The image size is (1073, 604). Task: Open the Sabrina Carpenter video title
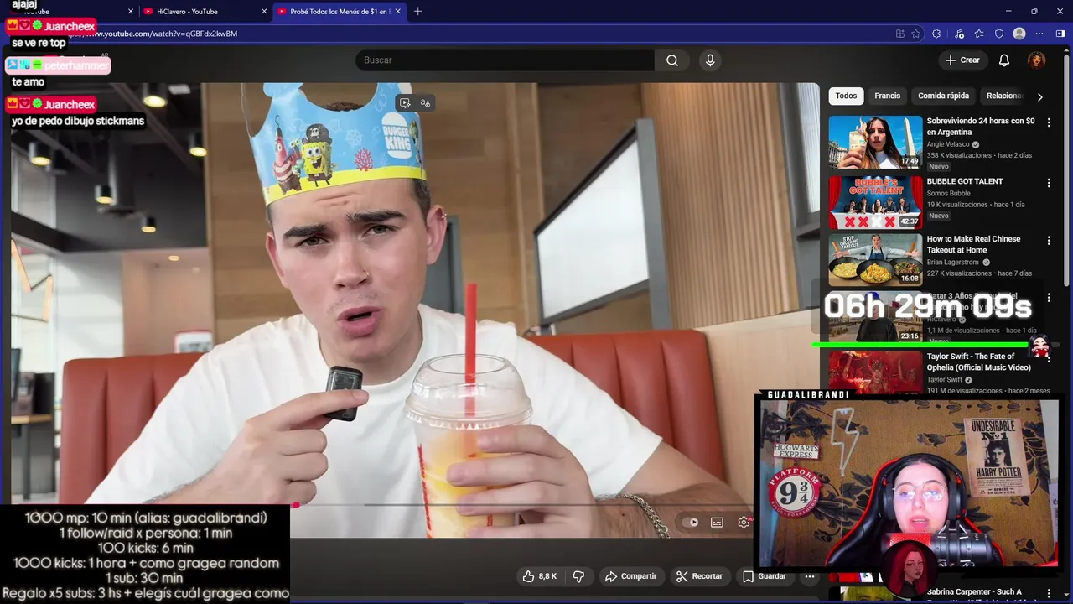pos(974,592)
